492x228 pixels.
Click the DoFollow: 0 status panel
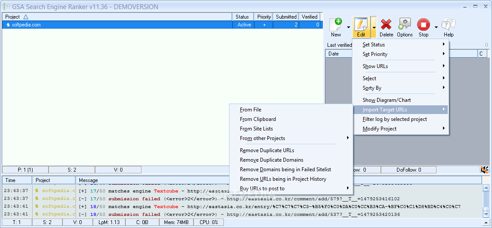click(x=409, y=169)
